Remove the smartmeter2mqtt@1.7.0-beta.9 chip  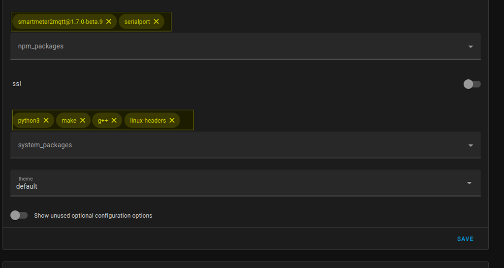click(x=109, y=22)
